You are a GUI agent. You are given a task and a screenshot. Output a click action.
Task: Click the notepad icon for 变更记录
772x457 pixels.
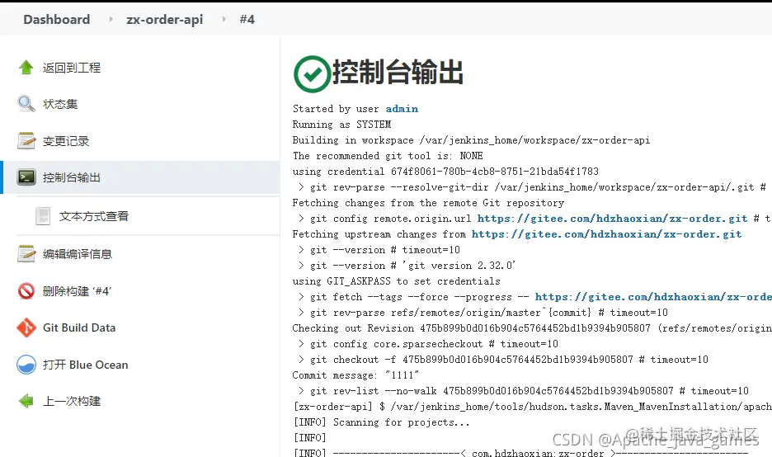[26, 141]
